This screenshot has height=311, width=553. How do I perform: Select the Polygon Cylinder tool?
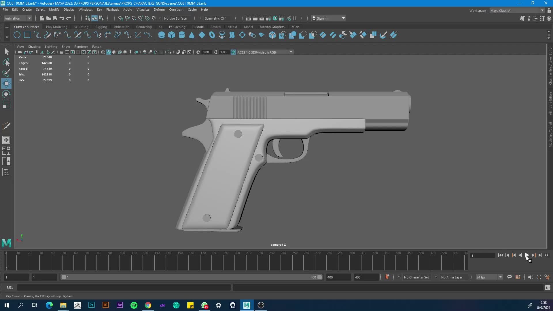coord(182,35)
